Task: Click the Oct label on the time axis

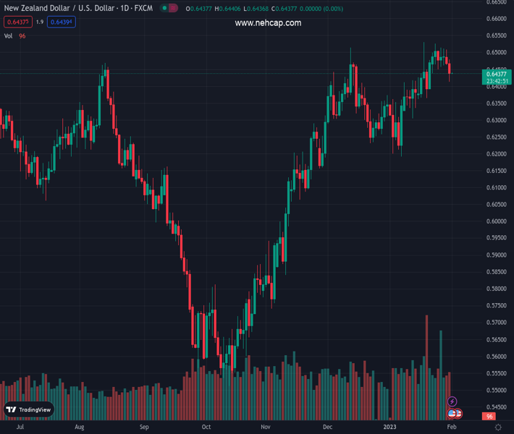Action: [207, 427]
